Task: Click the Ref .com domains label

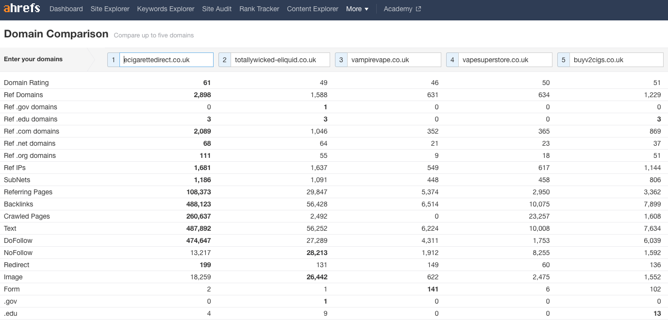Action: [x=32, y=131]
